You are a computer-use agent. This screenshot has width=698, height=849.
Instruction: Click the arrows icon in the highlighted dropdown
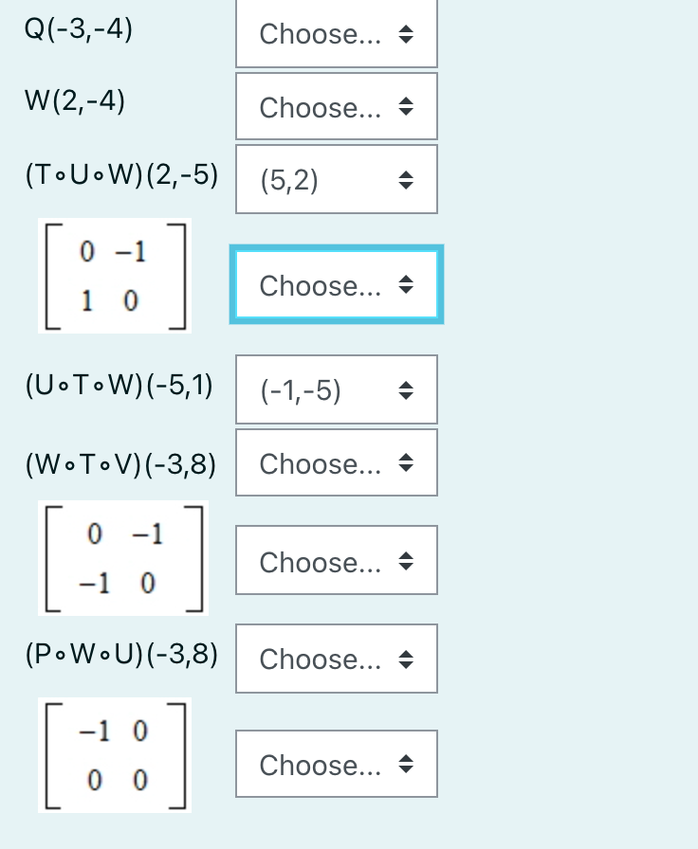[x=405, y=285]
